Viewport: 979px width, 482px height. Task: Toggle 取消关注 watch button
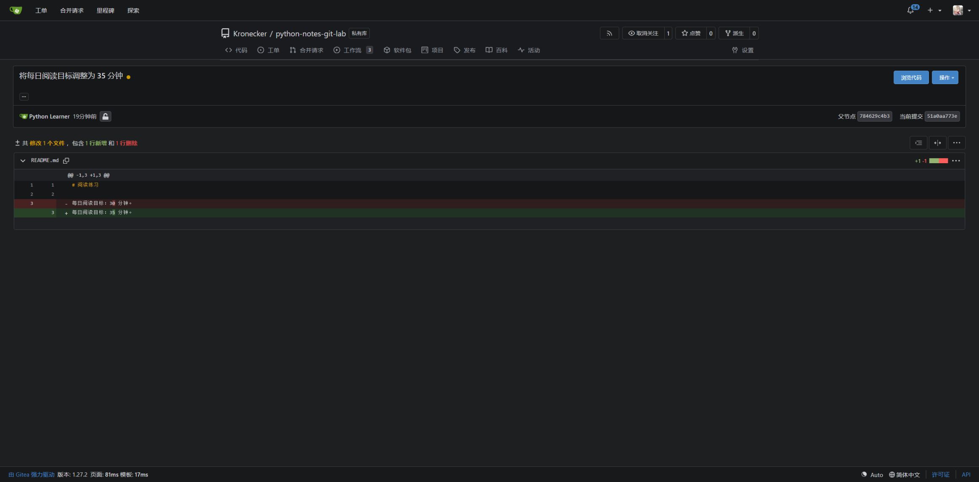coord(643,33)
